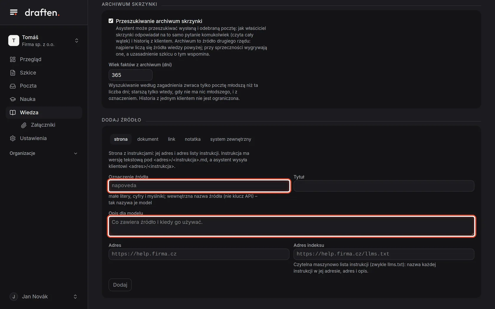Focus the Tytuł input field
The height and width of the screenshot is (309, 495).
click(384, 186)
